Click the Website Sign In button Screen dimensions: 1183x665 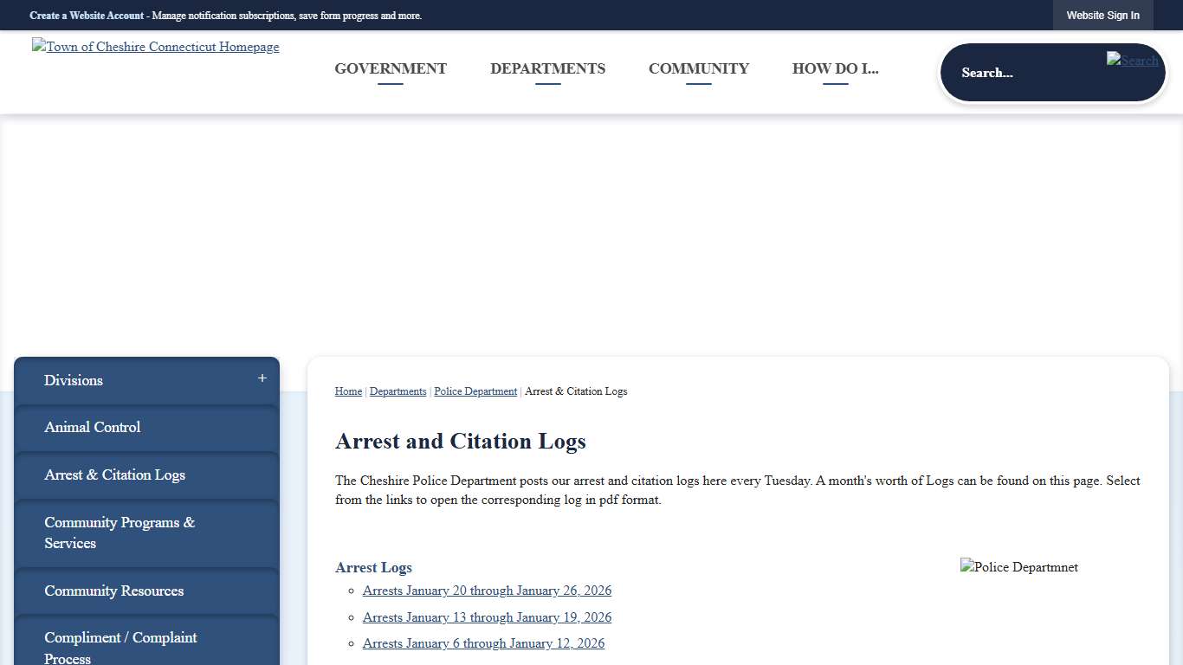point(1102,15)
